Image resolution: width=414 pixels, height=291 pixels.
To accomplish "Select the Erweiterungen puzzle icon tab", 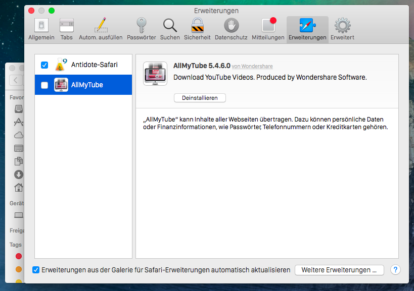I will [307, 29].
